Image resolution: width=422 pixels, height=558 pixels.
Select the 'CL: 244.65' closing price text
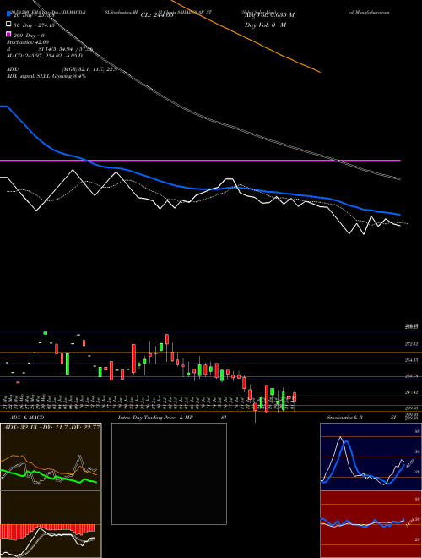(157, 15)
